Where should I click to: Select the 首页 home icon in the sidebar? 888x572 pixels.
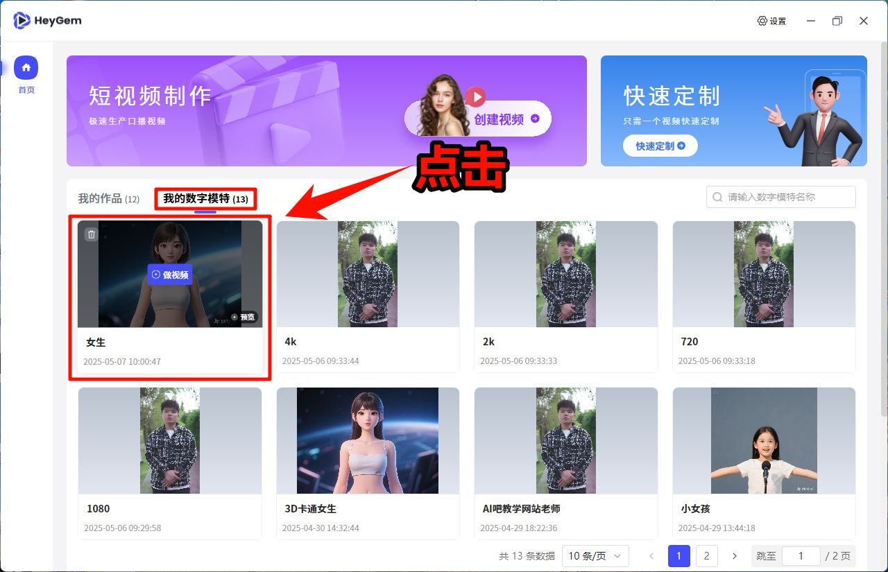[26, 67]
